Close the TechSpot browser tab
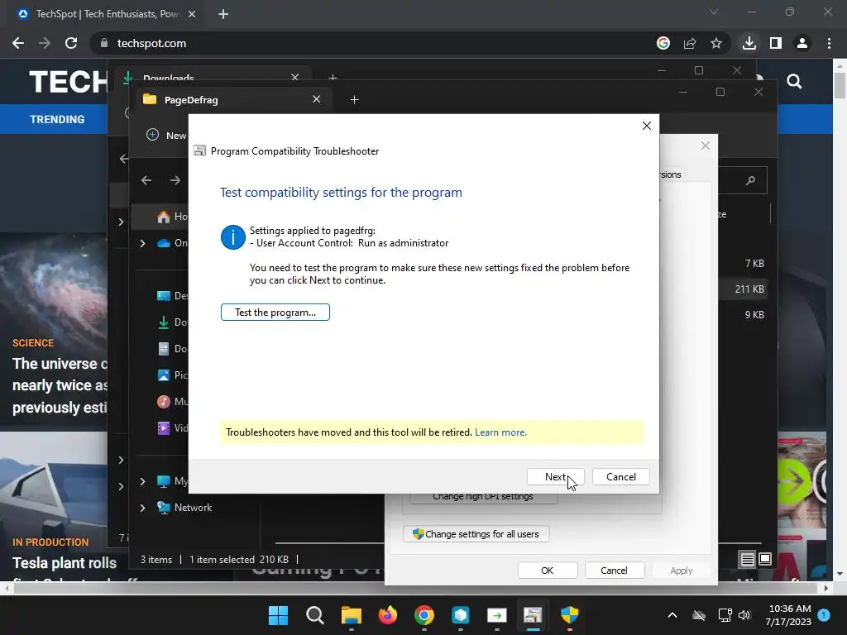This screenshot has width=847, height=635. (192, 14)
